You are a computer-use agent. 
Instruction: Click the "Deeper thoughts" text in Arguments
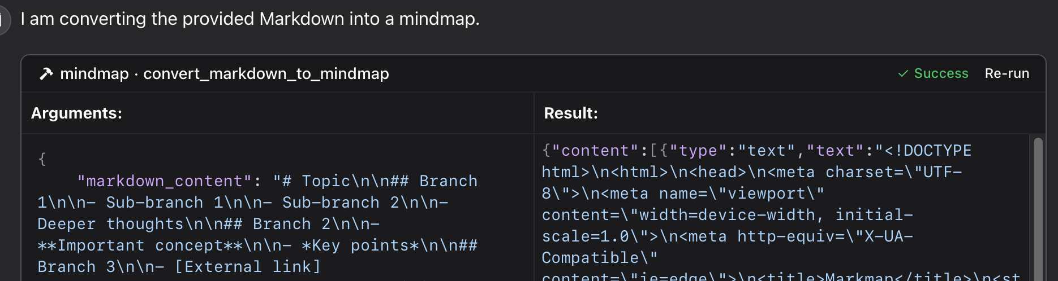tap(111, 224)
